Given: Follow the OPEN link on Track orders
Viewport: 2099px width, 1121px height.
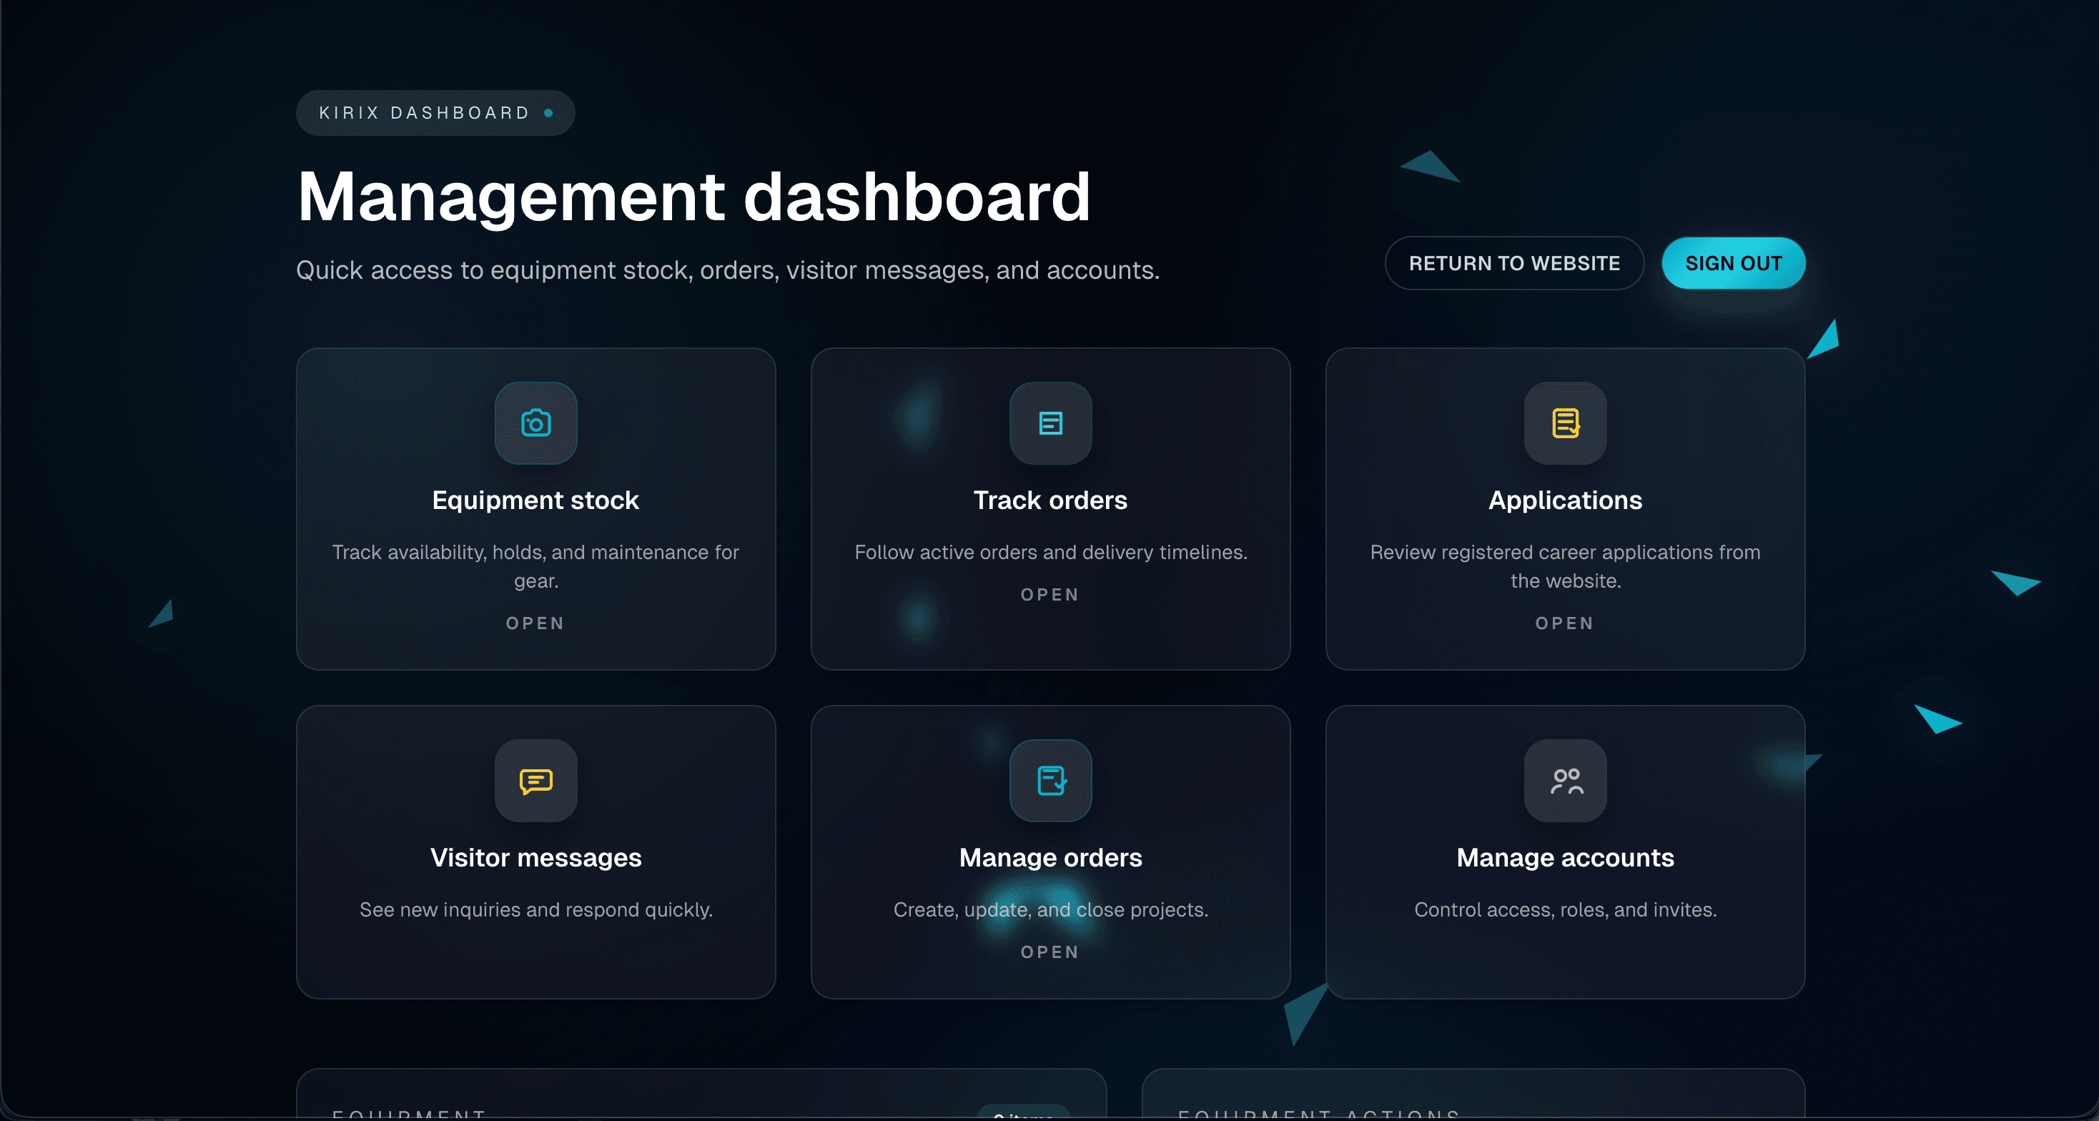Looking at the screenshot, I should coord(1050,595).
